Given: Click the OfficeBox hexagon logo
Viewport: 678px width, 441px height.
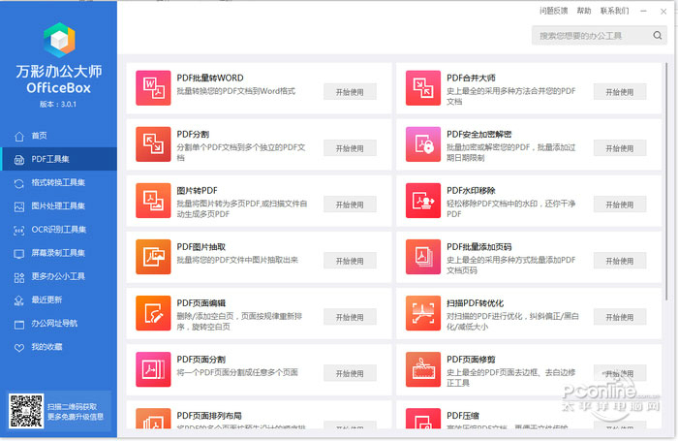Looking at the screenshot, I should [x=59, y=41].
